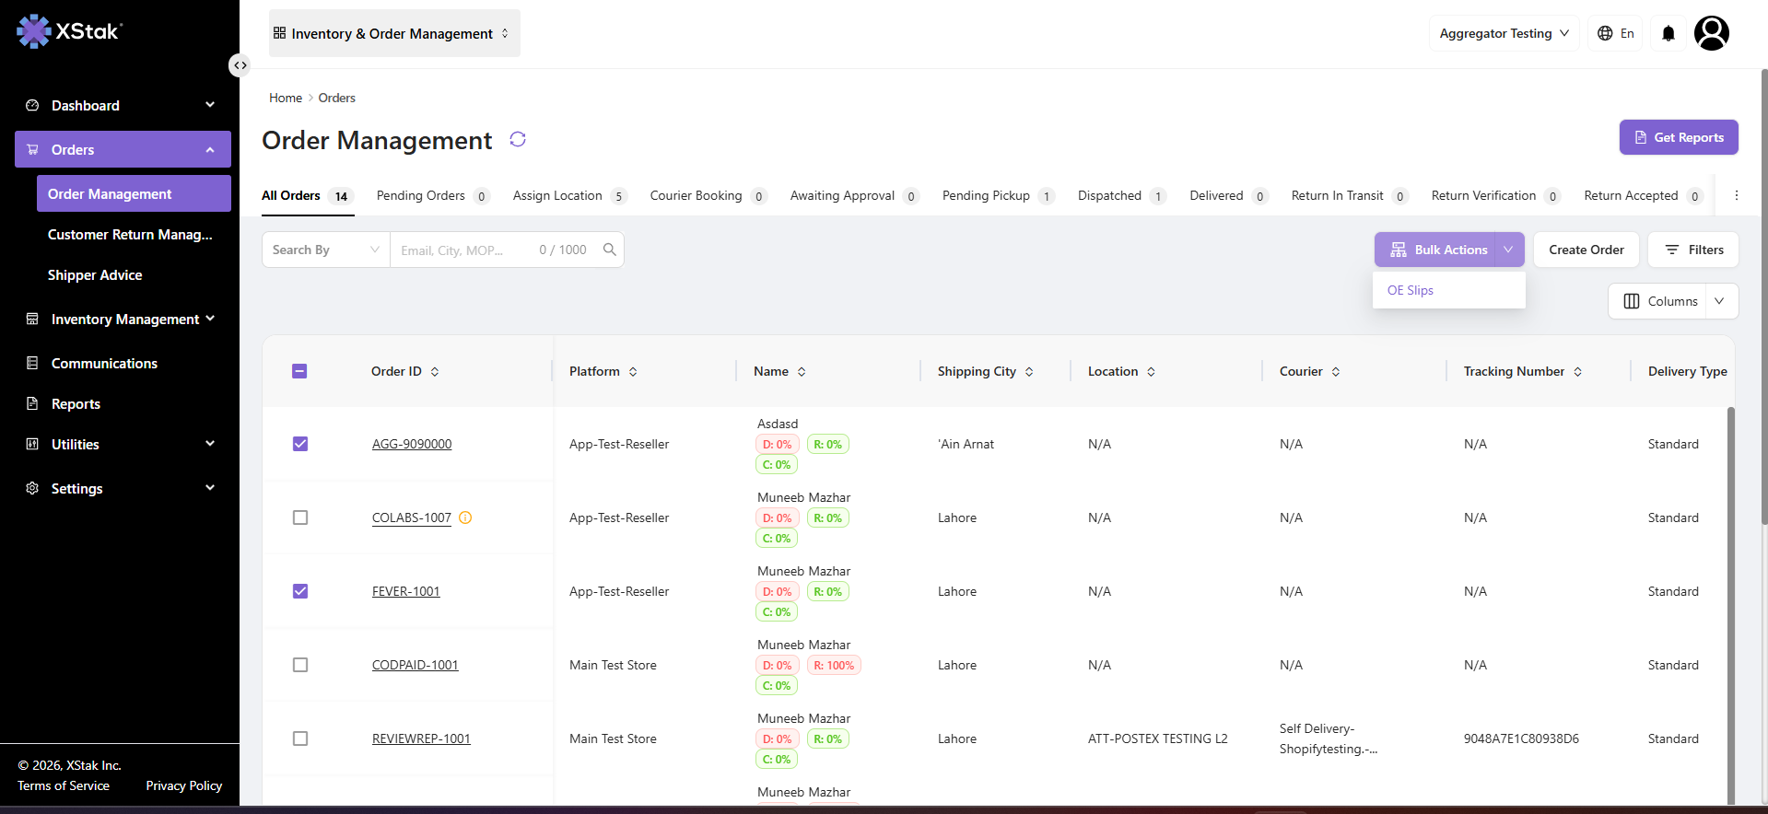Toggle the select-all header checkbox

pyautogui.click(x=299, y=371)
